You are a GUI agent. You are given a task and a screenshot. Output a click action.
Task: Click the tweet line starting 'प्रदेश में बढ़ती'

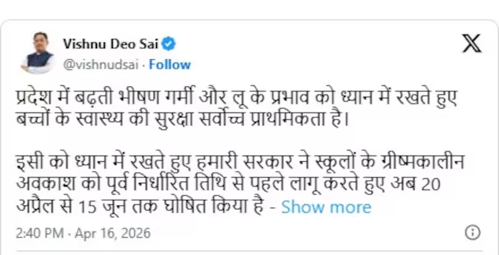point(235,98)
